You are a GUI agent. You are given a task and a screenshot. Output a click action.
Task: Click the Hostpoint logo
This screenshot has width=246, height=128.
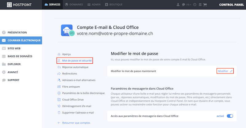(x=19, y=5)
